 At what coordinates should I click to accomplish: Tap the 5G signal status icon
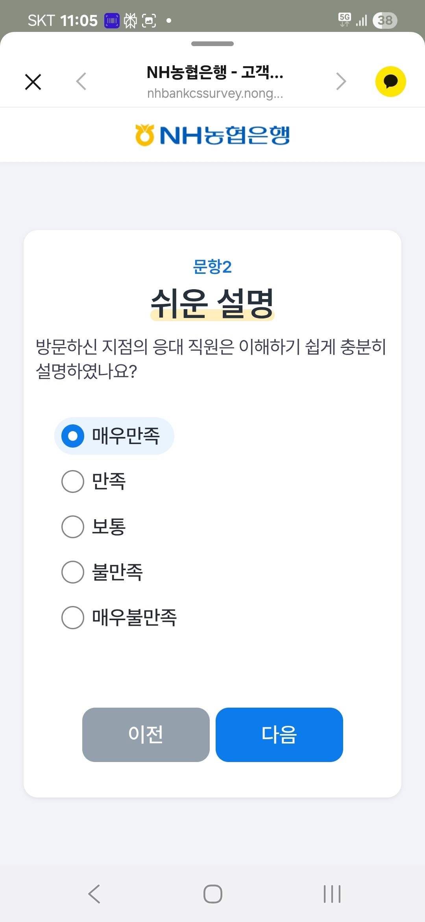click(345, 19)
